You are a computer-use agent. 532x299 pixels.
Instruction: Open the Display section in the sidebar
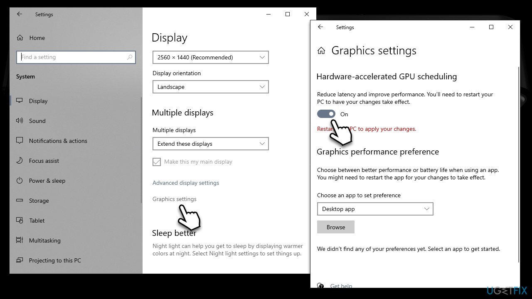pos(38,100)
